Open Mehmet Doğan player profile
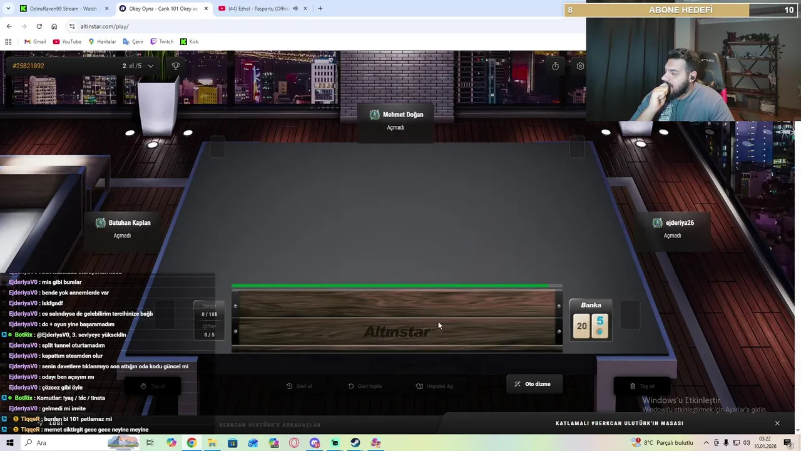 click(x=396, y=120)
